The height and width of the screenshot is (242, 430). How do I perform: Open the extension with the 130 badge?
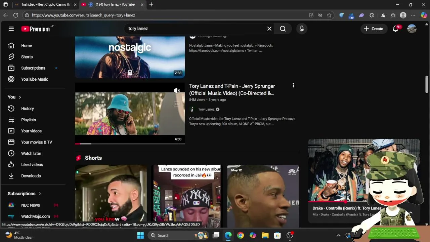(x=351, y=15)
